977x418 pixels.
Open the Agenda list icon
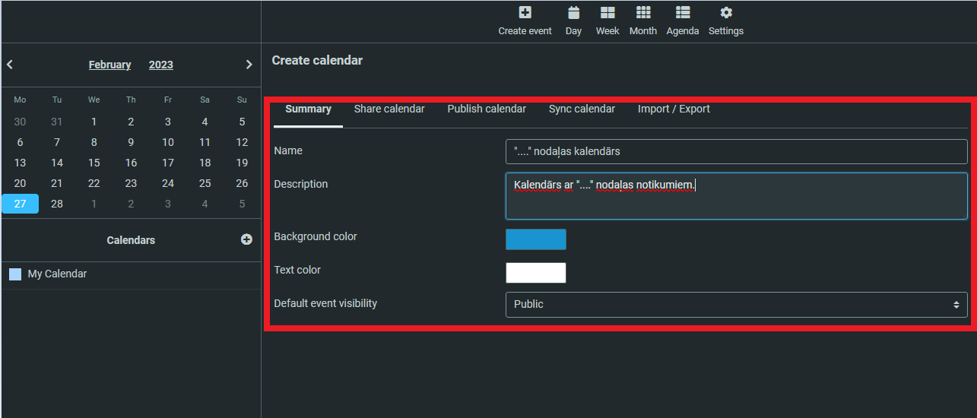coord(683,13)
